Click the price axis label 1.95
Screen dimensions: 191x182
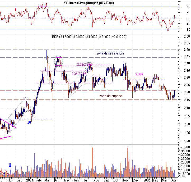[187, 133]
